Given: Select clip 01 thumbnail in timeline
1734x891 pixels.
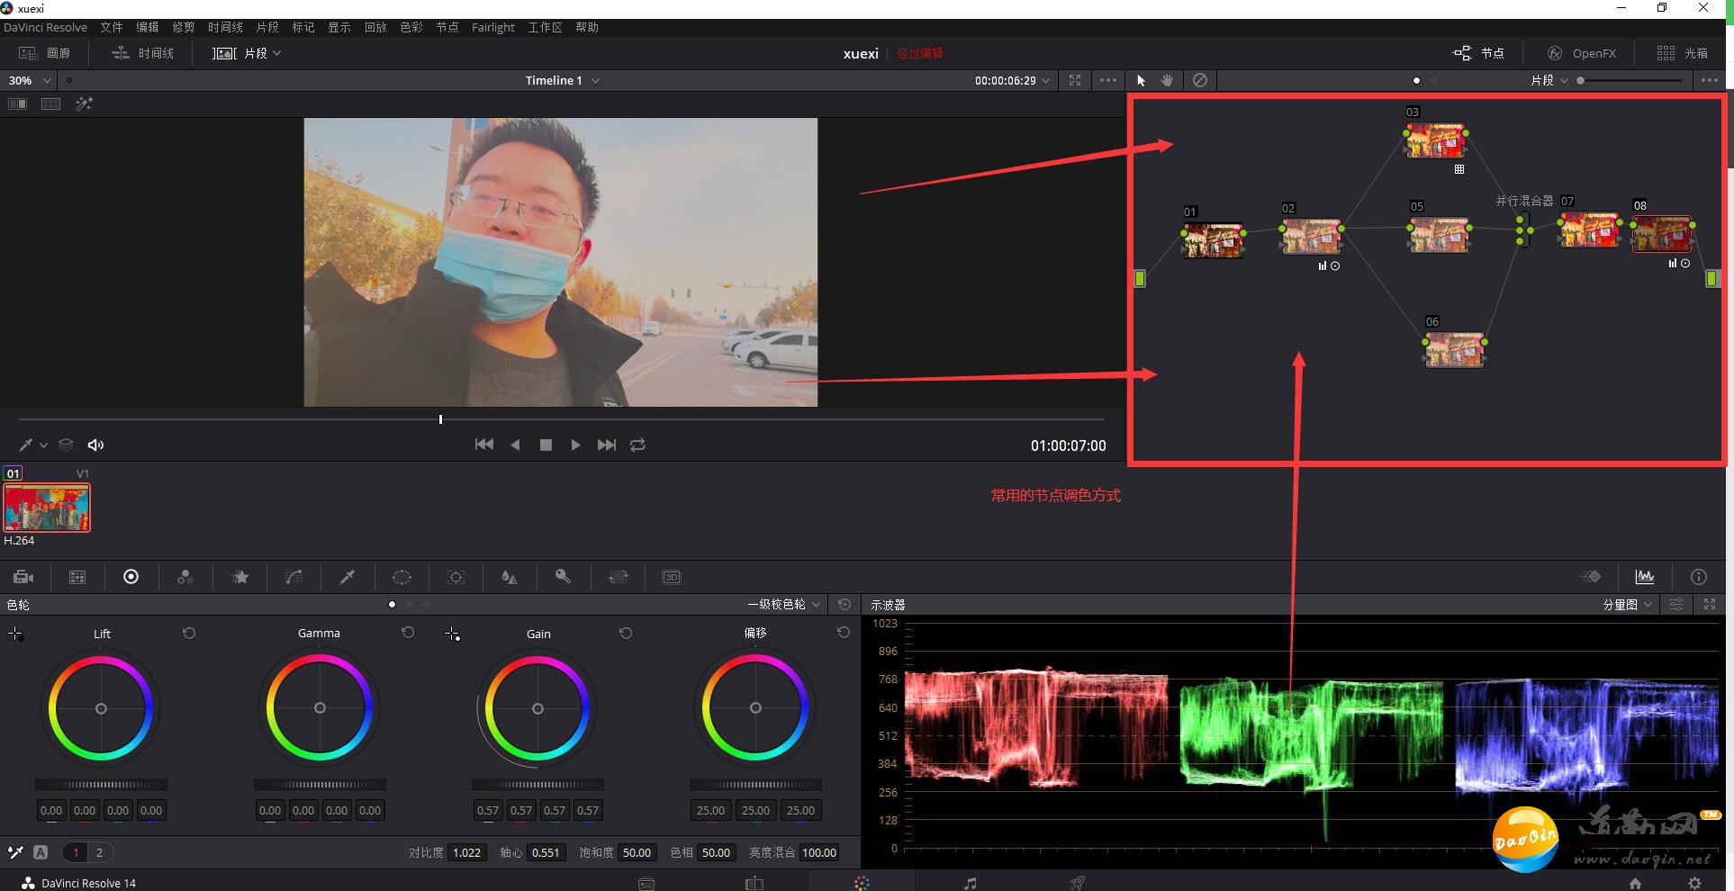Looking at the screenshot, I should [x=47, y=507].
